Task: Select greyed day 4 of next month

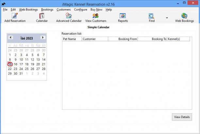Action: pyautogui.click(x=43, y=74)
